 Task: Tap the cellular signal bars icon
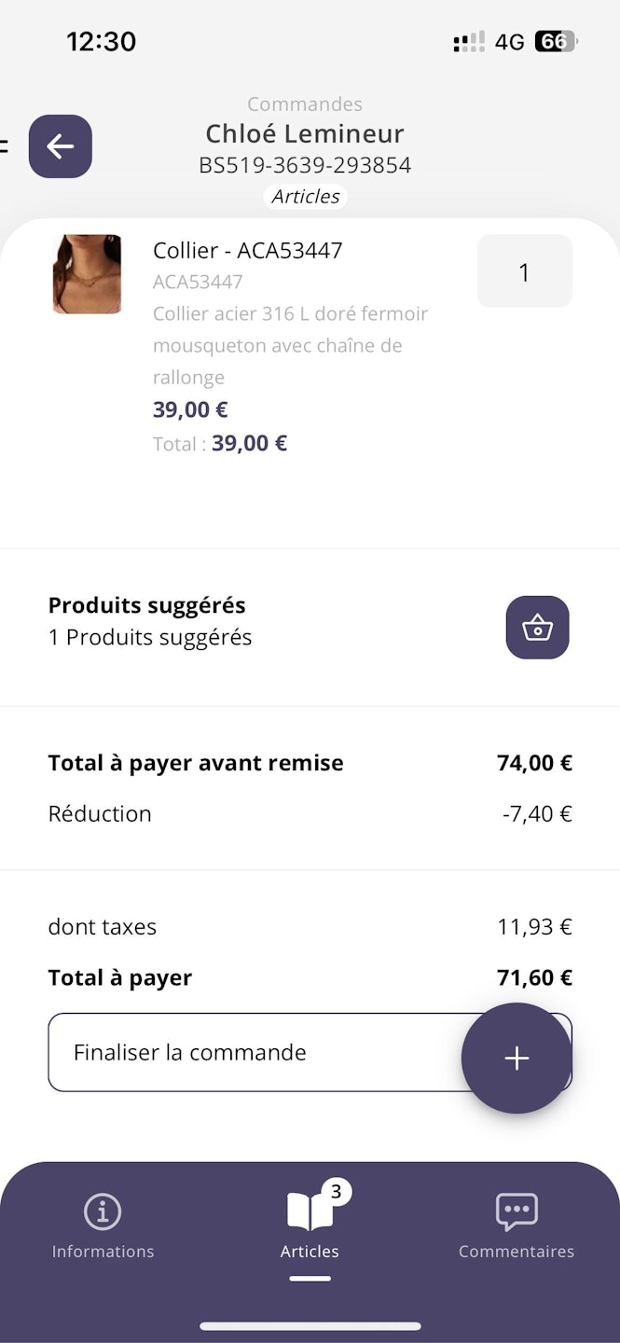(469, 42)
